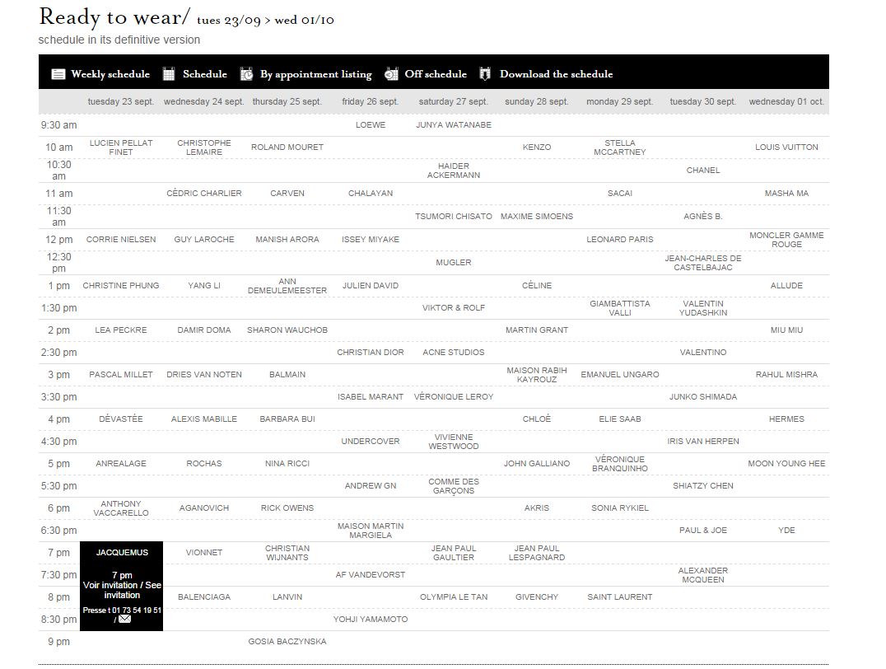
Task: Open the Louis Vuitton show entry
Action: pos(786,147)
